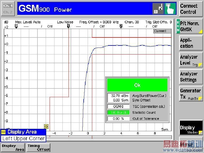Click the GSM 0 TSC value field
This screenshot has height=153, width=204.
[118, 107]
